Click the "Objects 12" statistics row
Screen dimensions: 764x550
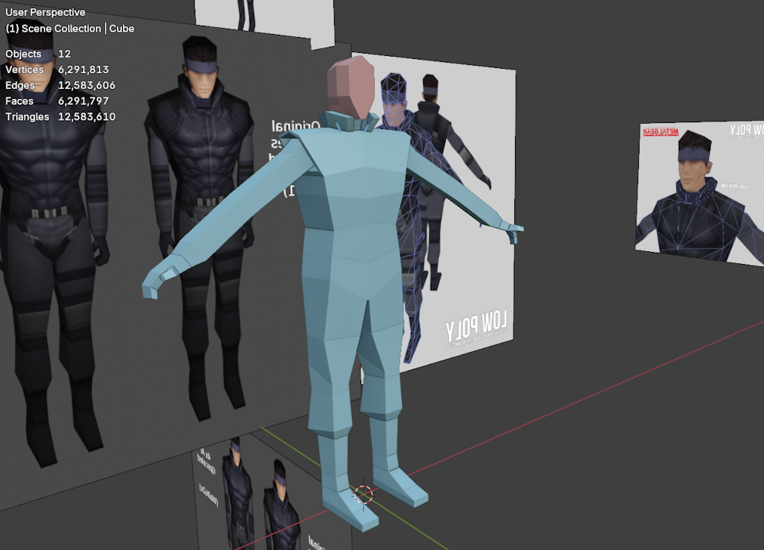click(x=38, y=54)
